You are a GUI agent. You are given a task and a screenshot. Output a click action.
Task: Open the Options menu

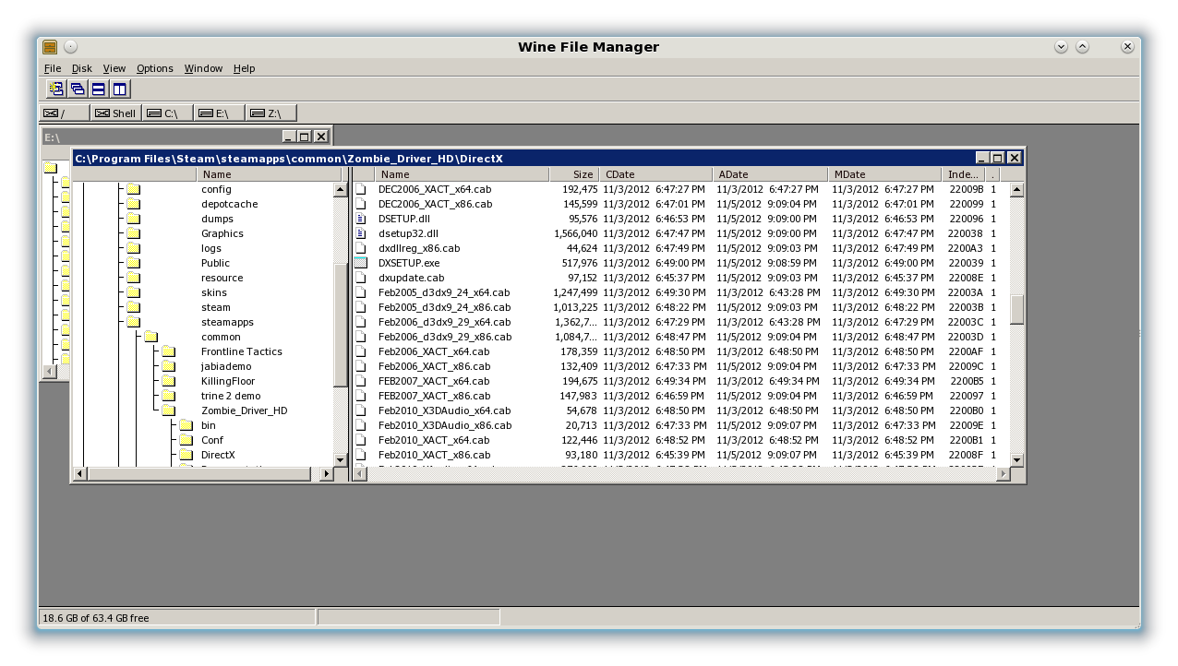pos(155,68)
